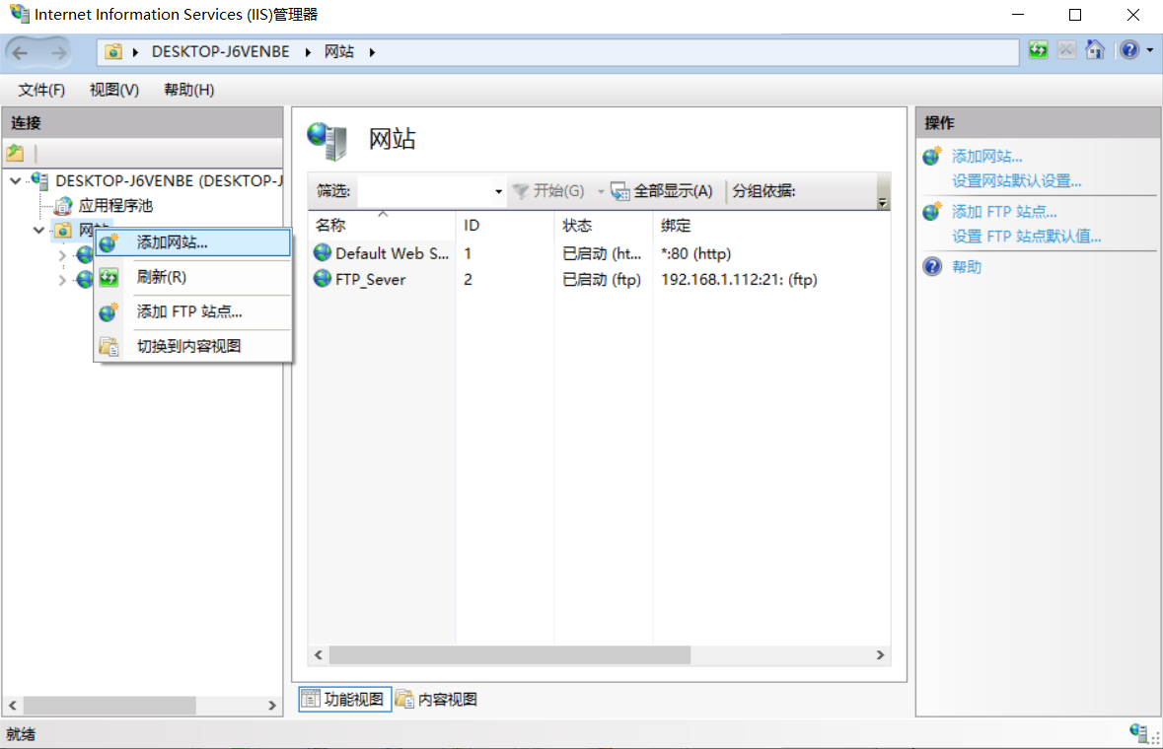Click the grayed-out stop icon in top toolbar
The image size is (1163, 749).
point(1066,50)
